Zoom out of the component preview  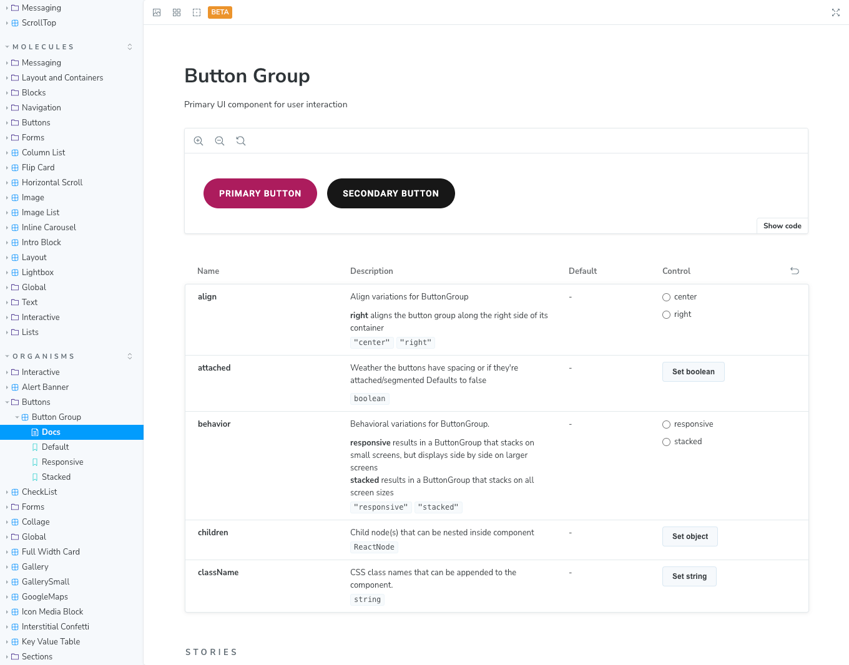(x=220, y=140)
